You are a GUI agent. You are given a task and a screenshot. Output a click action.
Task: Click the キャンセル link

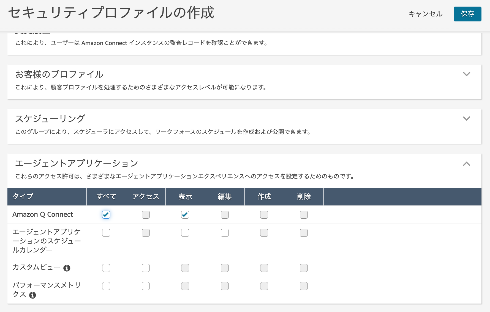click(426, 14)
